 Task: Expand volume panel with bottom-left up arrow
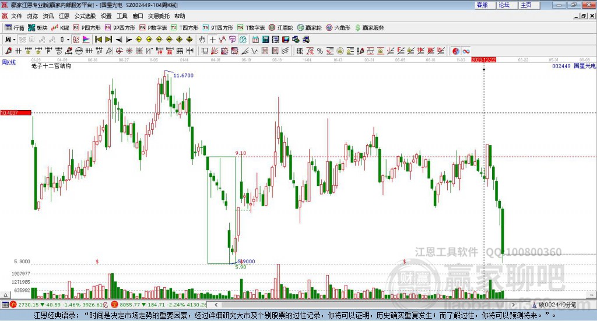click(5, 295)
